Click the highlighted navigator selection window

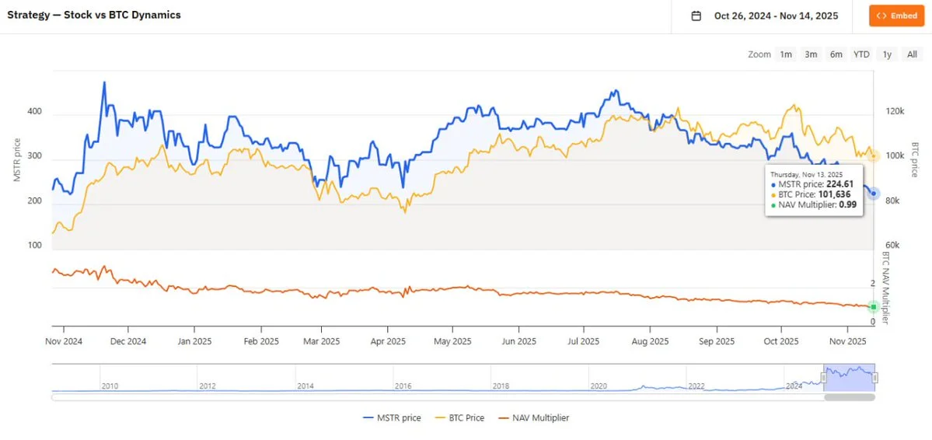(x=850, y=378)
